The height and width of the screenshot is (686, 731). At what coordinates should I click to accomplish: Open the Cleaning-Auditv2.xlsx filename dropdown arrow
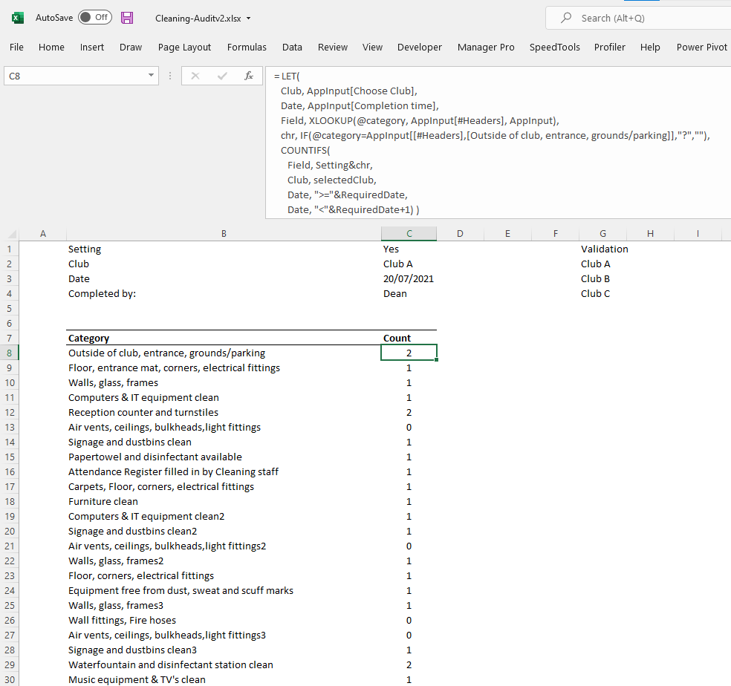[248, 19]
